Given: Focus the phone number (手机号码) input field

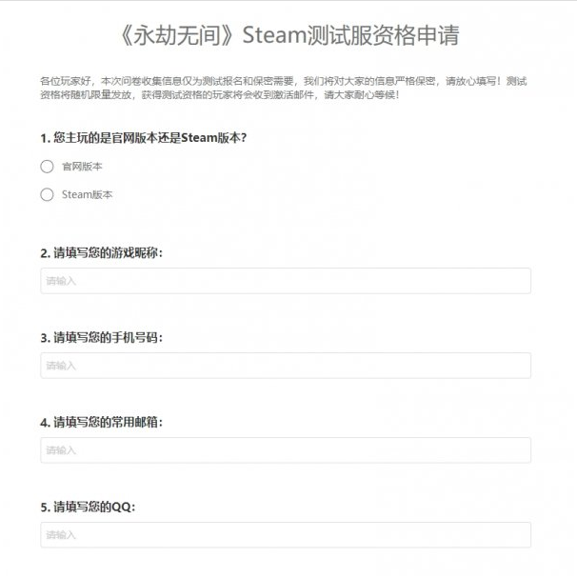Looking at the screenshot, I should 286,366.
